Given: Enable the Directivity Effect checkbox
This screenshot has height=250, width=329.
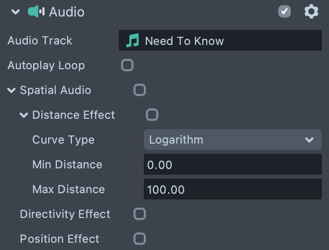Looking at the screenshot, I should [x=139, y=214].
